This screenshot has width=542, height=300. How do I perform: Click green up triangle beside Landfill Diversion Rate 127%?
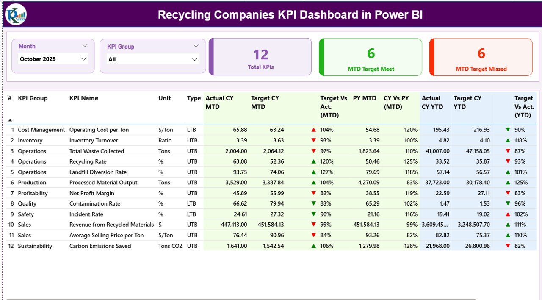[313, 172]
